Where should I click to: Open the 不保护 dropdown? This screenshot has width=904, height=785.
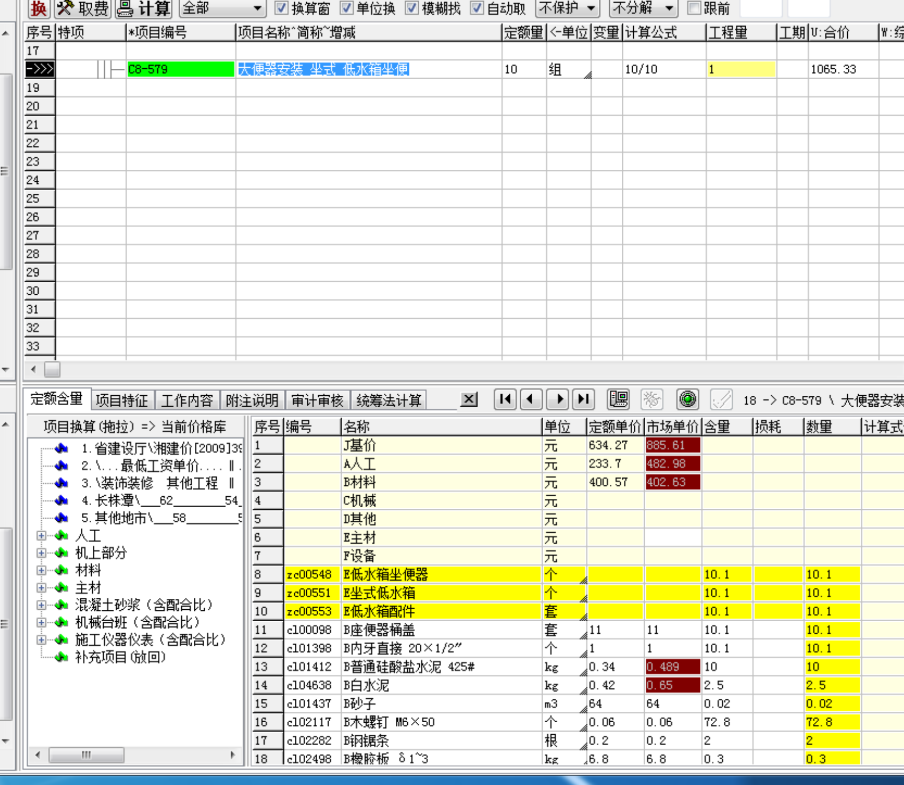(x=568, y=8)
